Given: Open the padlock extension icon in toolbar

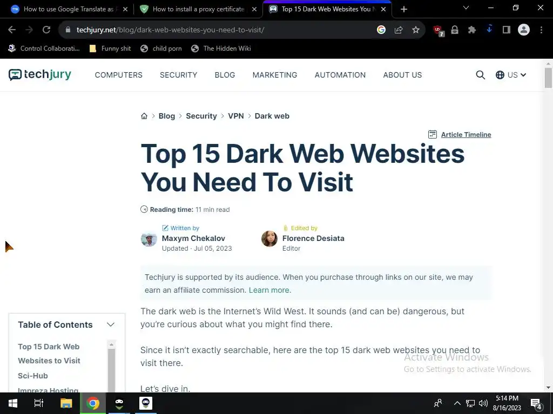Looking at the screenshot, I should coord(455,30).
